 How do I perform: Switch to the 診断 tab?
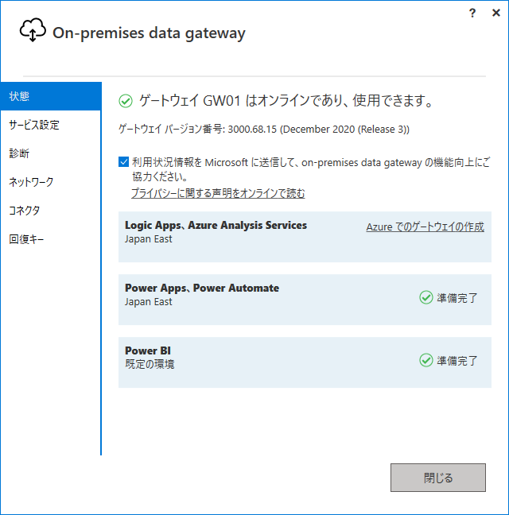coord(51,153)
